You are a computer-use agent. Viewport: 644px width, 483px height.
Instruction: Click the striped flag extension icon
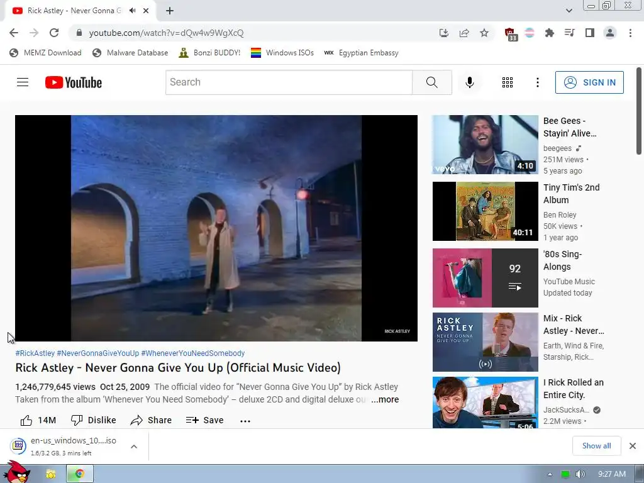(x=530, y=33)
